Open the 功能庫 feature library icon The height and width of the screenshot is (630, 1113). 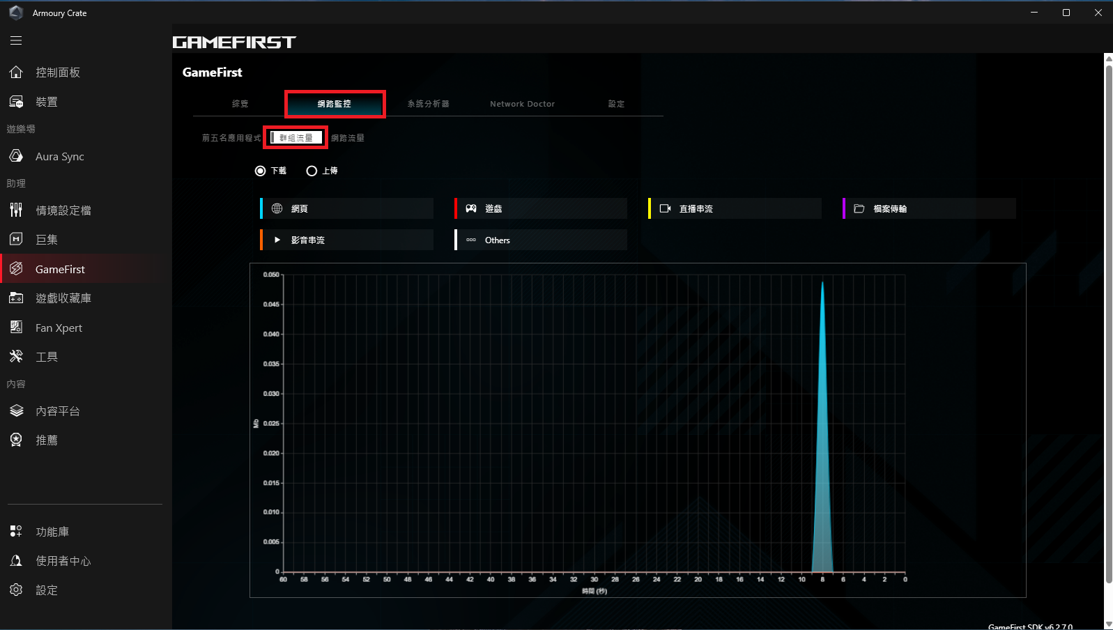click(x=16, y=532)
